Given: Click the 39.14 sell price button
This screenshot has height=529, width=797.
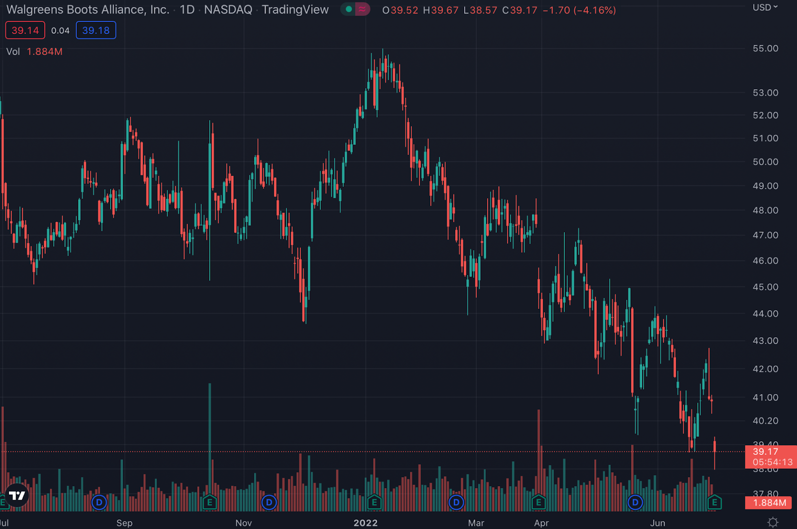Looking at the screenshot, I should tap(25, 30).
